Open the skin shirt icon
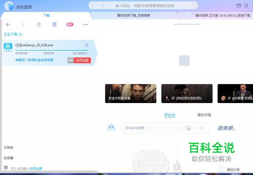The image size is (253, 175). 246,5
